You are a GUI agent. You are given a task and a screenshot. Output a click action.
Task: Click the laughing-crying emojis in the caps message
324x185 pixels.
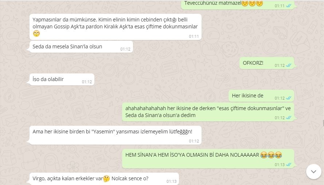point(271,155)
